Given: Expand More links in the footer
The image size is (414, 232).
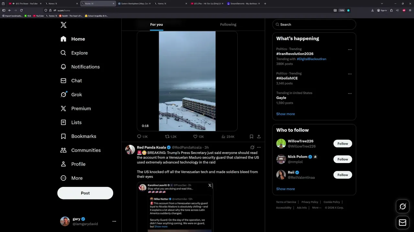Looking at the screenshot, I should pos(317,208).
